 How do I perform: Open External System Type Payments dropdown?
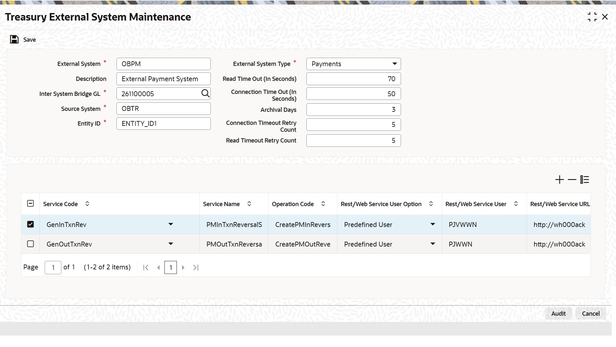tap(354, 64)
